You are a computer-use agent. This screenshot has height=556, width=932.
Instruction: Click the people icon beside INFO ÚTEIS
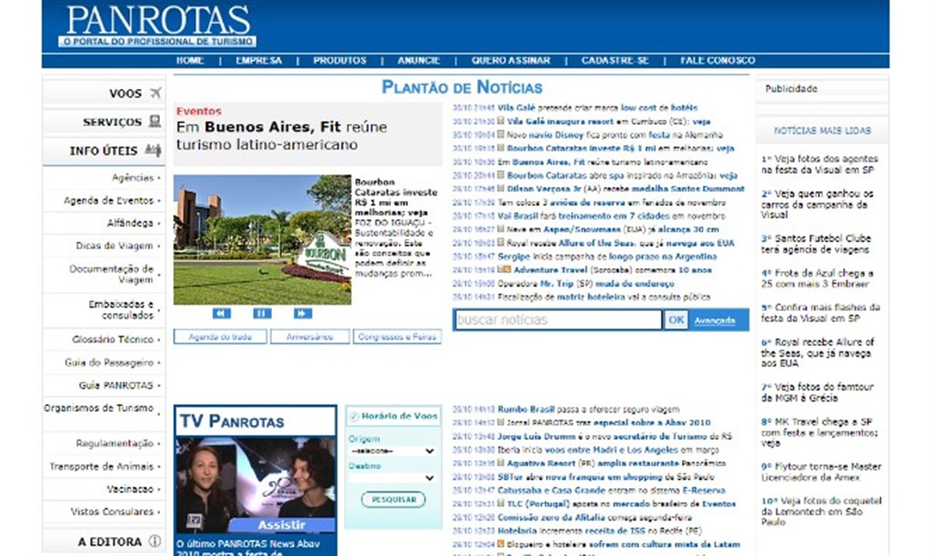(x=153, y=151)
